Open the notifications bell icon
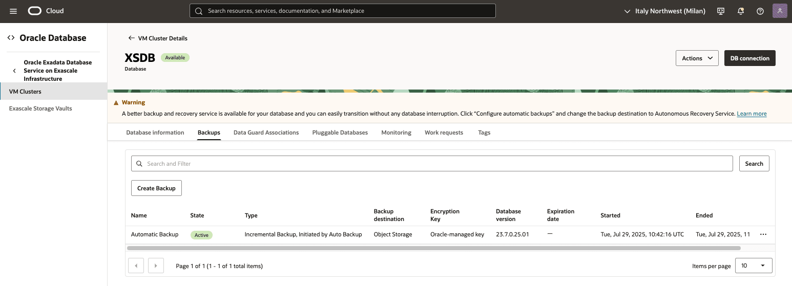This screenshot has width=792, height=286. point(741,11)
